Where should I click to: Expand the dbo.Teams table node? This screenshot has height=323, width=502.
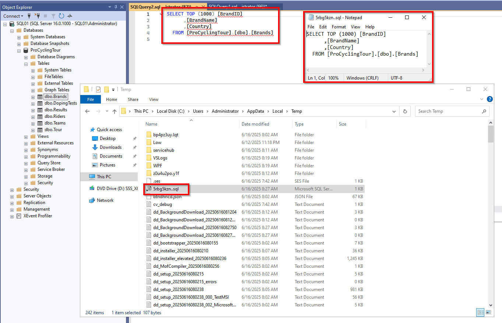click(33, 123)
